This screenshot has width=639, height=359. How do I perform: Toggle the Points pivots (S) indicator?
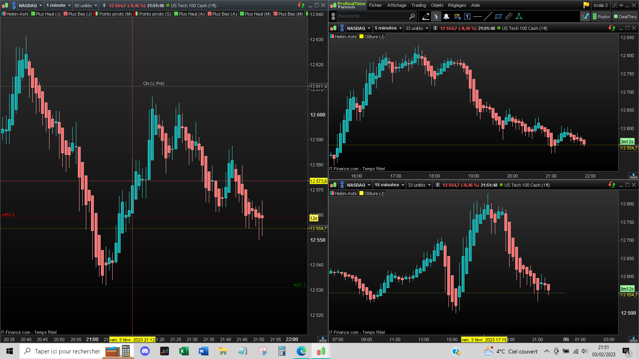coord(153,14)
